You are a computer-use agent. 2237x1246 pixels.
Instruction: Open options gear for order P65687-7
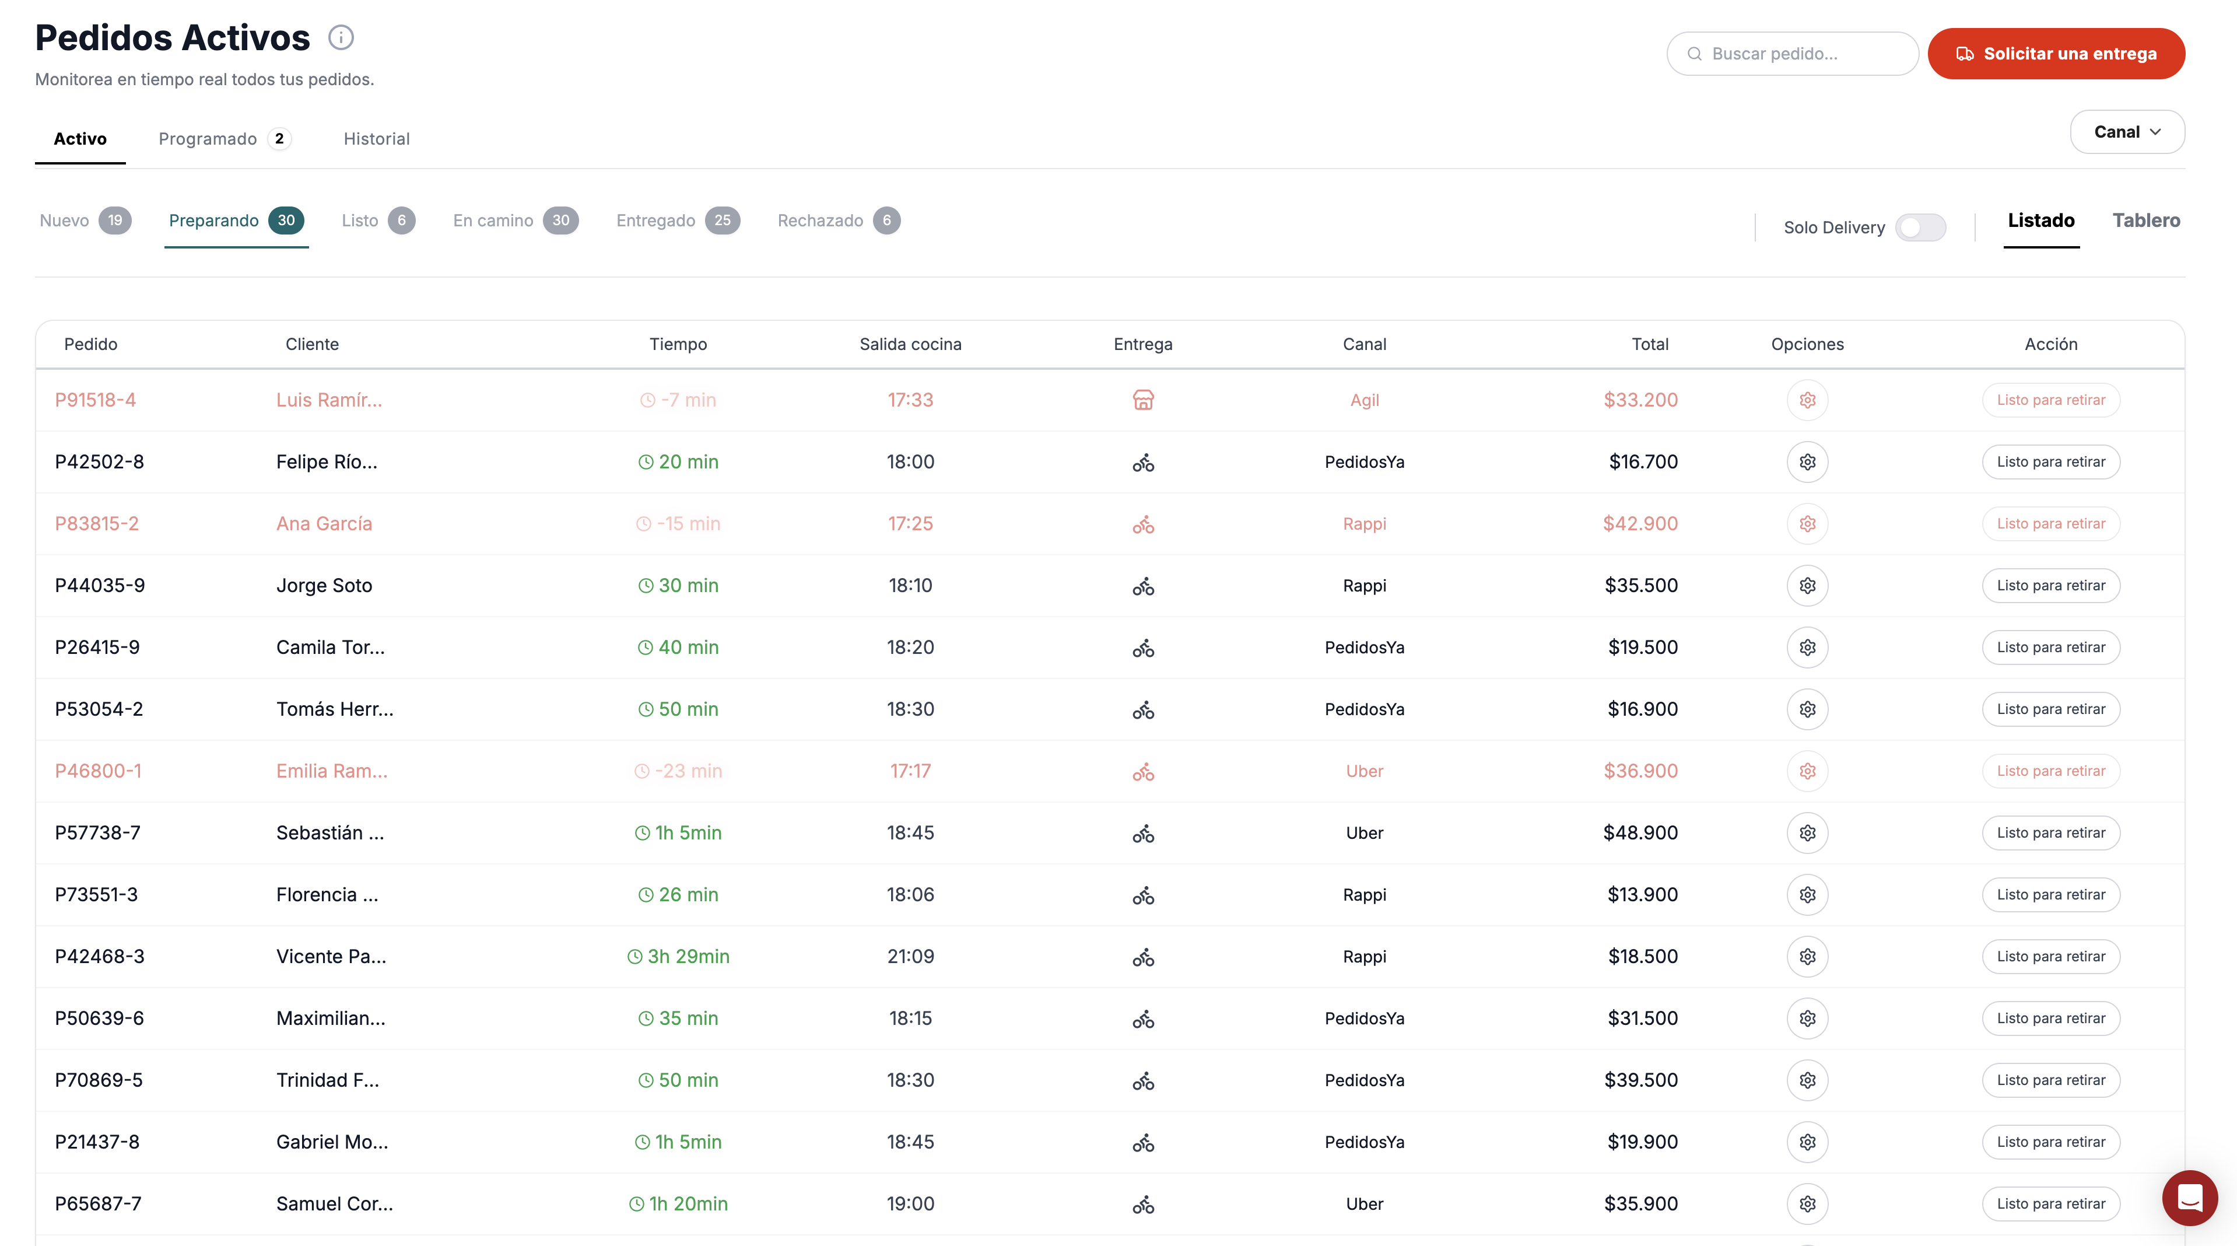(1807, 1205)
